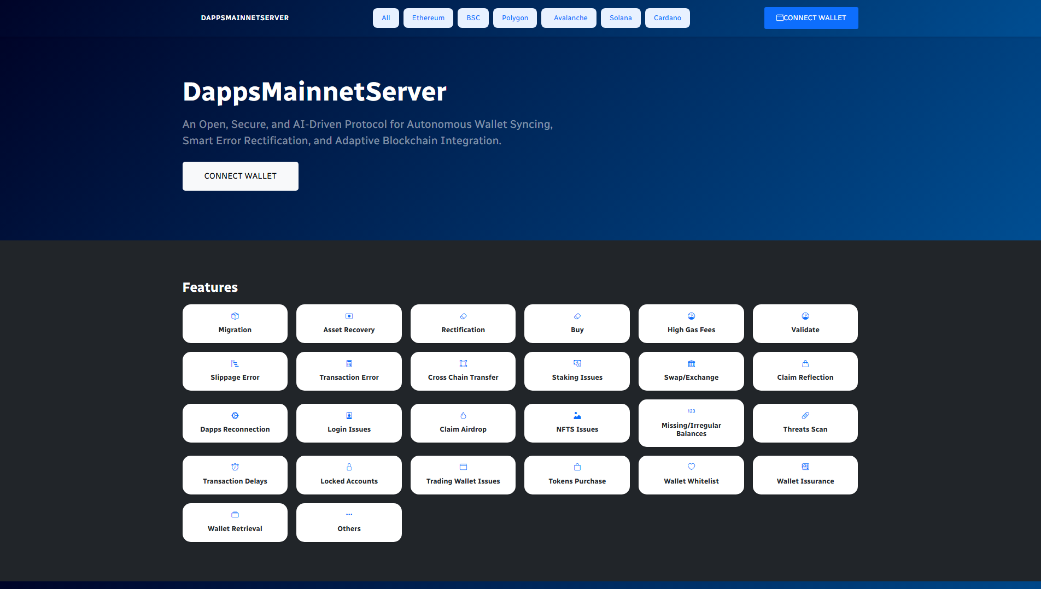Click the white Connect Wallet hero button

point(241,176)
